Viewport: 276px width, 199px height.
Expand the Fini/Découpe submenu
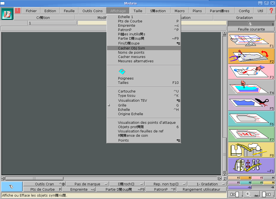144,43
